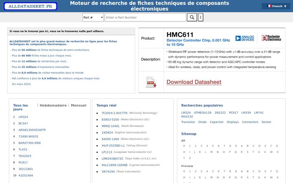Click sitemap letter Z in the All section
293x183 pixels.
[x=190, y=158]
